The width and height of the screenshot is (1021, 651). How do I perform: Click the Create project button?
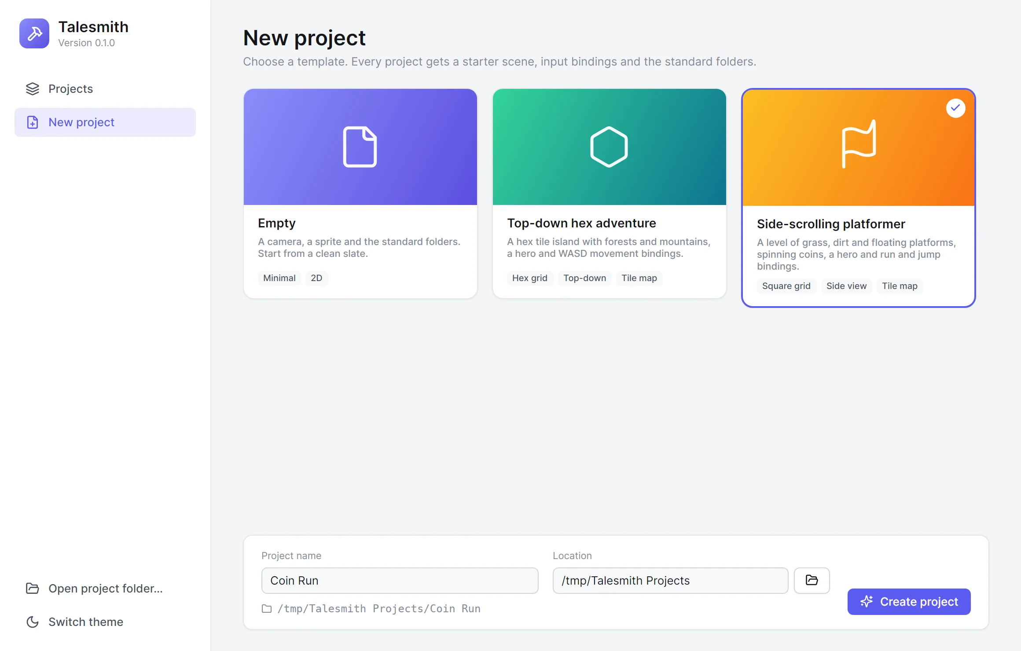[x=909, y=602]
